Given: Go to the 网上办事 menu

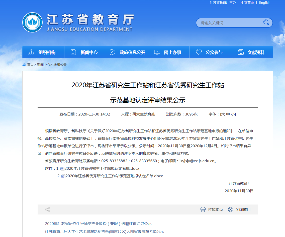Looking at the screenshot, I should pos(168,52).
